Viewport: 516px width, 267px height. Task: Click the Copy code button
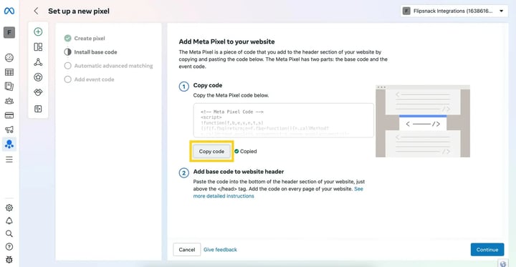(x=211, y=151)
